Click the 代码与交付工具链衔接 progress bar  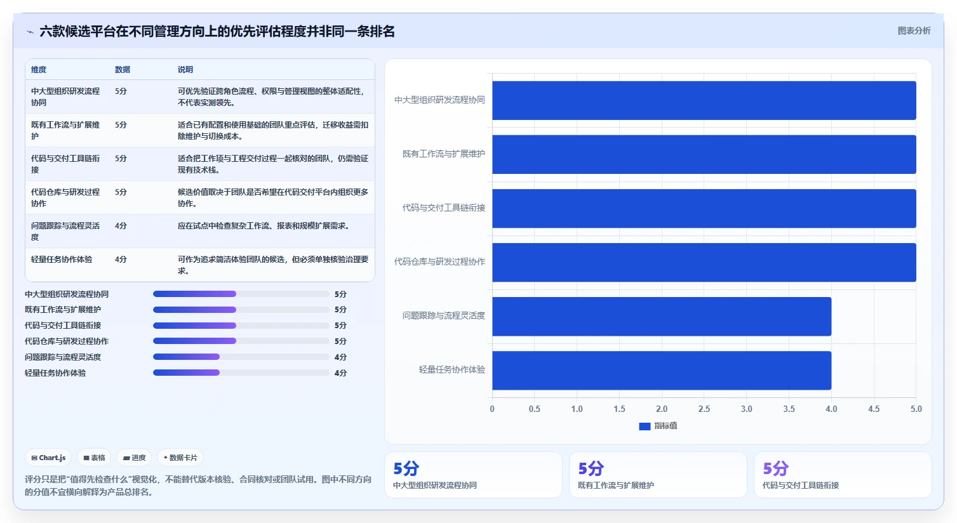coord(241,326)
